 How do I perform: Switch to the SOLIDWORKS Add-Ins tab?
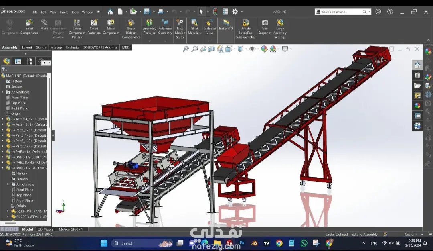click(x=100, y=47)
